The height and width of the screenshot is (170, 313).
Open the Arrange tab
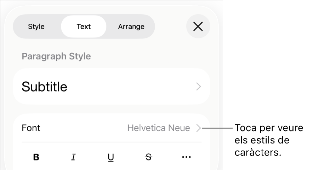(131, 27)
